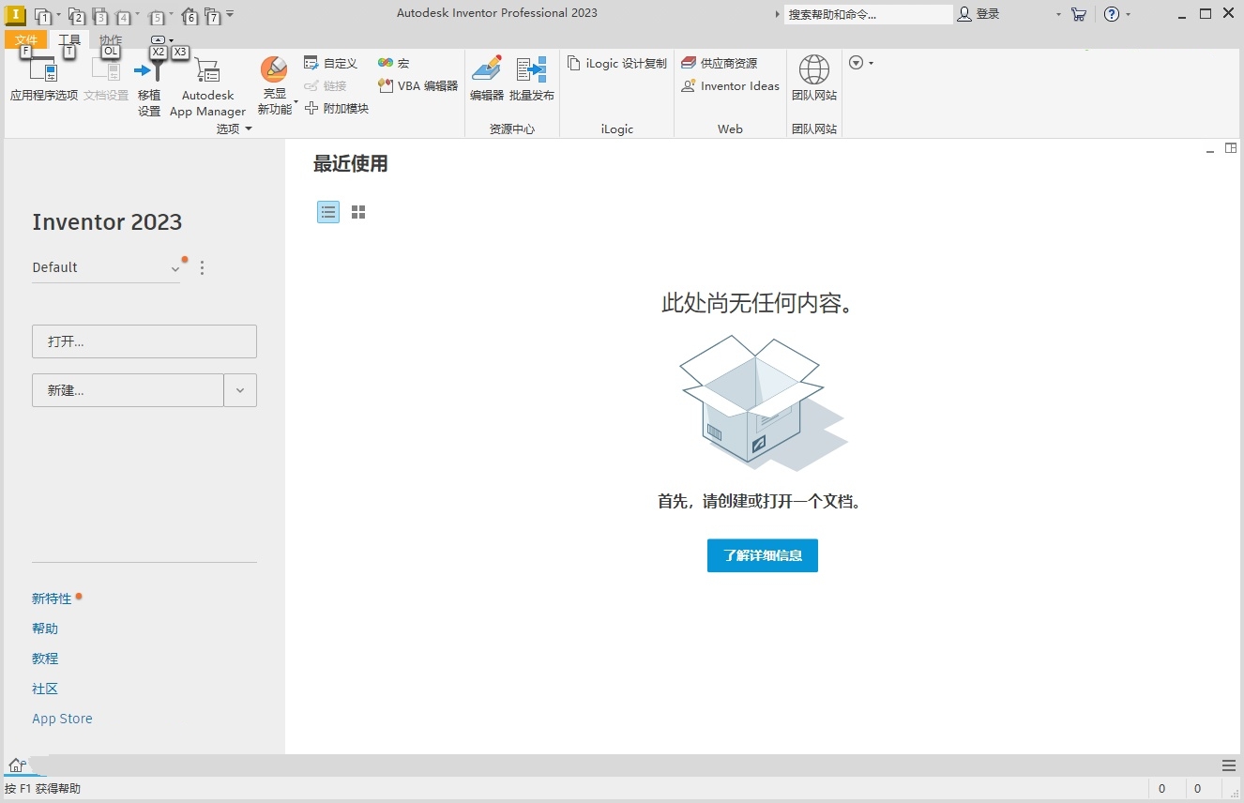Open the 文件 menu tab
Screen dimensions: 1244x803
click(25, 39)
